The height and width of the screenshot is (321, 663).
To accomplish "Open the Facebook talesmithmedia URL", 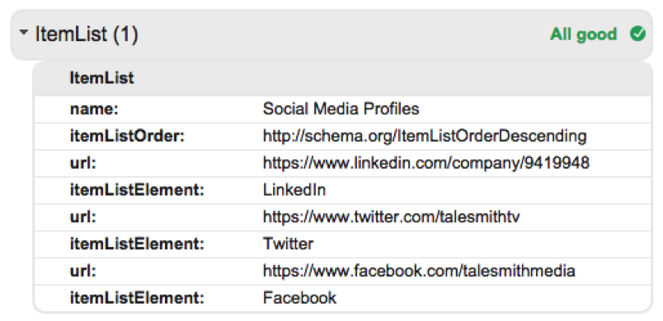I will 419,271.
